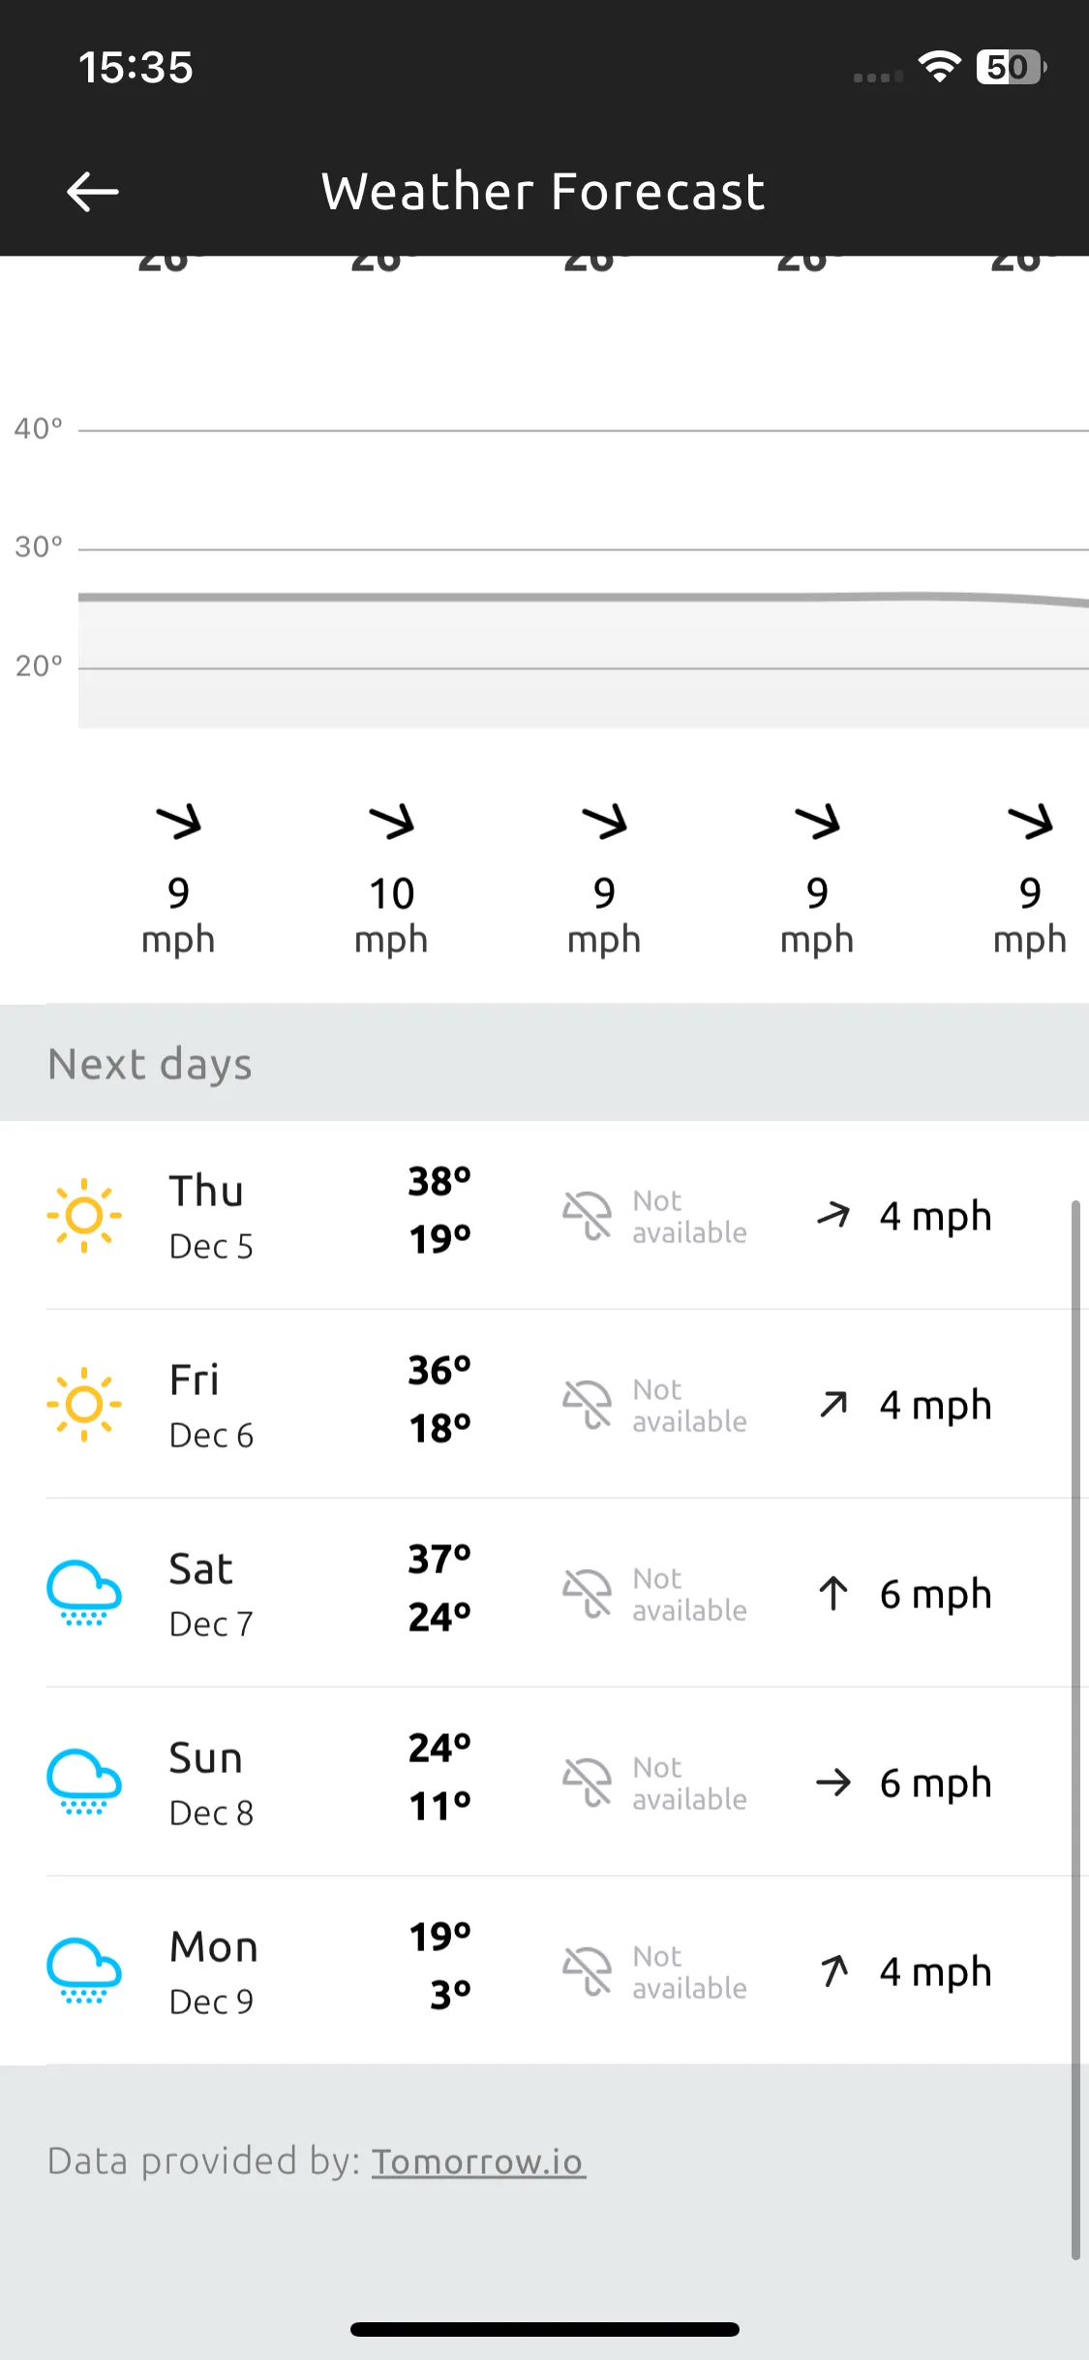Open the Tomorrow.io data provider link
Image resolution: width=1089 pixels, height=2360 pixels.
(479, 2161)
